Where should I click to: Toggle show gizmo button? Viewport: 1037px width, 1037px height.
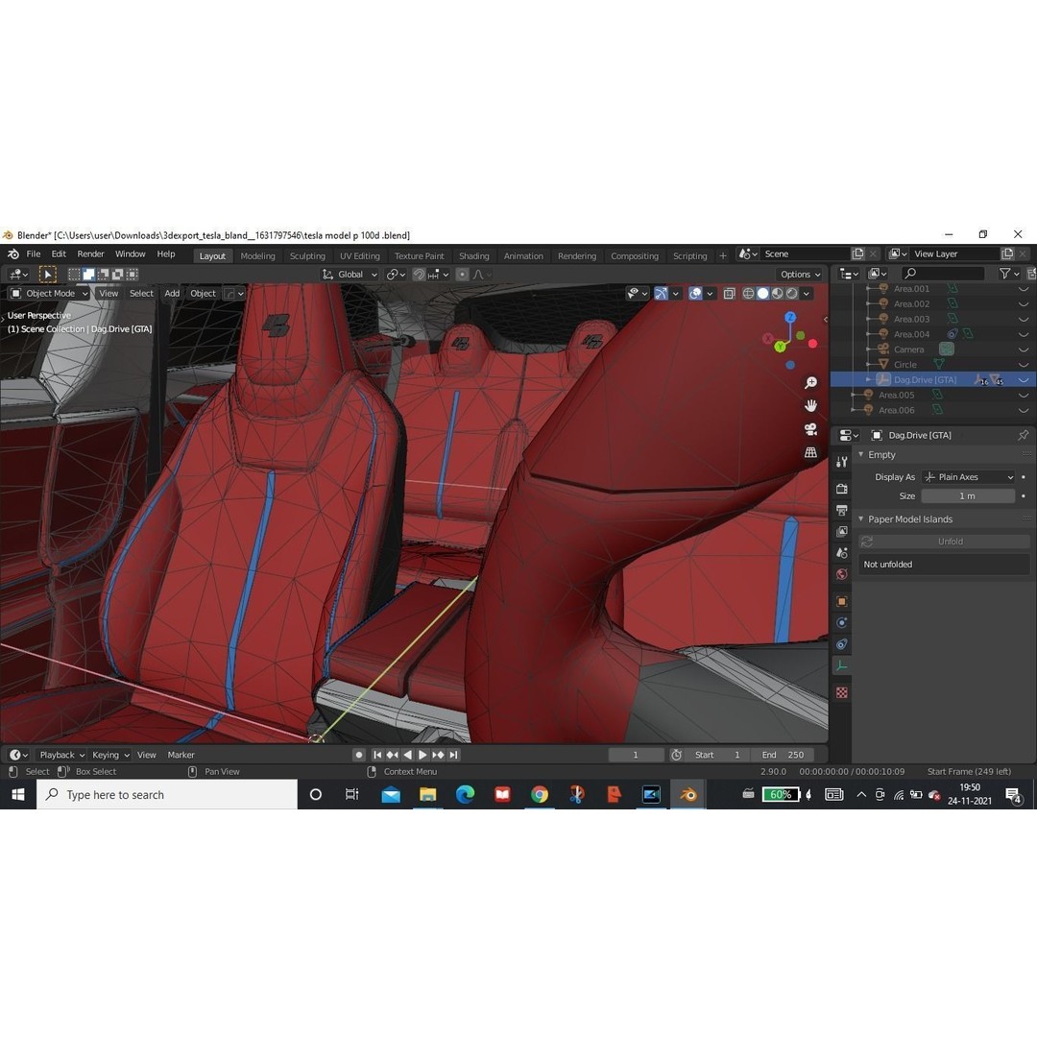pos(660,293)
